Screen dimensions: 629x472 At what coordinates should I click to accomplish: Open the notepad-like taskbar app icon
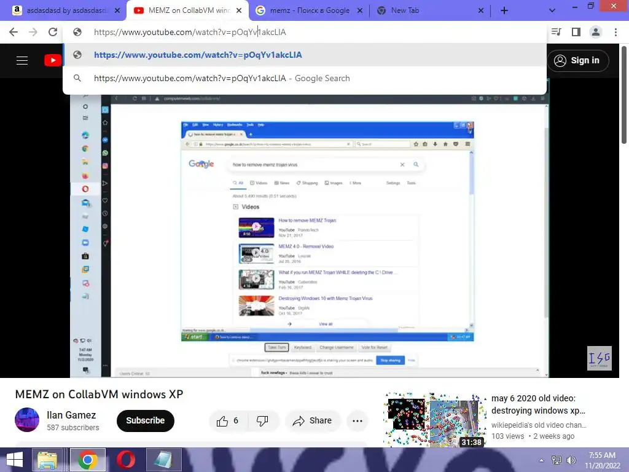click(163, 460)
